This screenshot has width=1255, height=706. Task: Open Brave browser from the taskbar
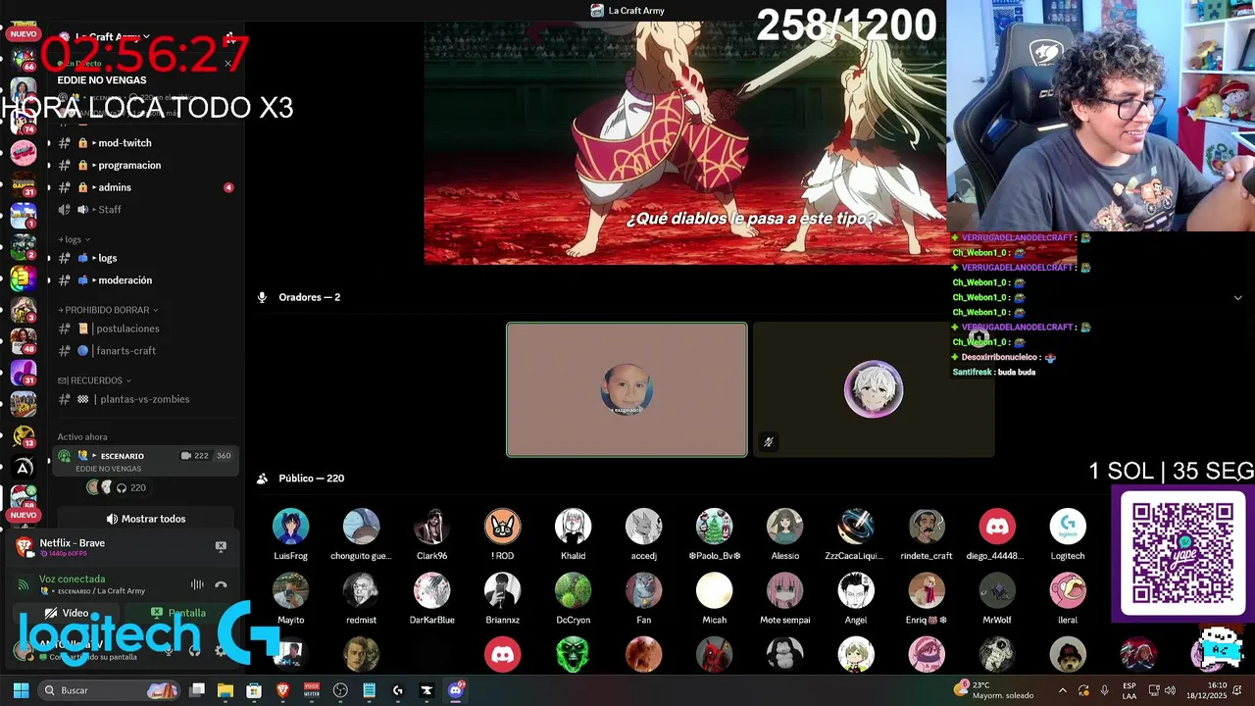(x=282, y=690)
